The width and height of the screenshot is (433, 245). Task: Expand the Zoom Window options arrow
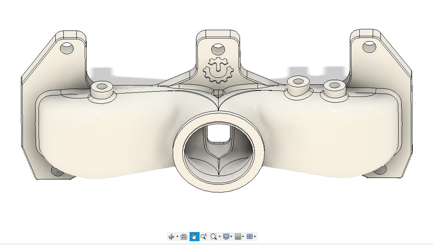click(x=219, y=237)
